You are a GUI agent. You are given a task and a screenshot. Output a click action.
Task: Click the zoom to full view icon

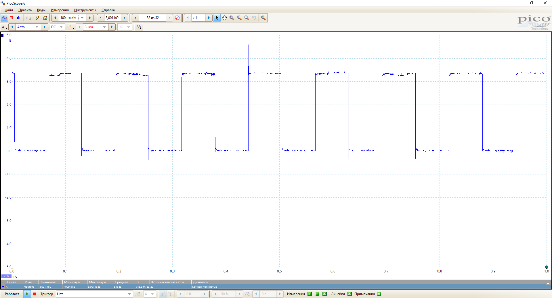(263, 18)
